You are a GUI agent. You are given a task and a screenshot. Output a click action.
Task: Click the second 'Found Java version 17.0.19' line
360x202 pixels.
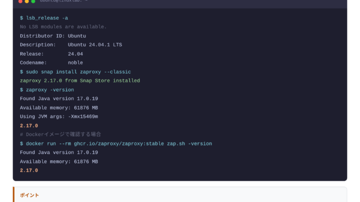[x=58, y=153]
